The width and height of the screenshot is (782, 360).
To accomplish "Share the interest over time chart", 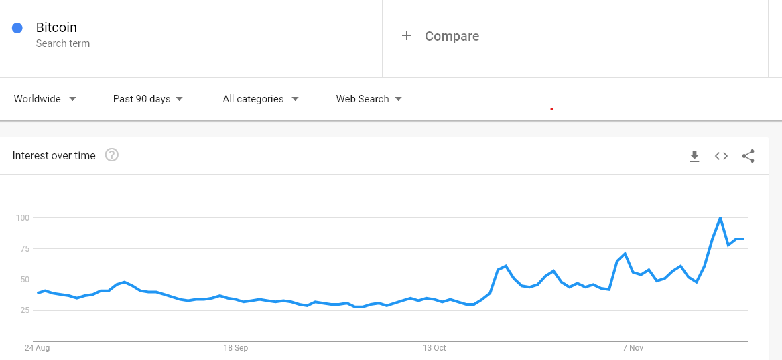I will pyautogui.click(x=748, y=157).
